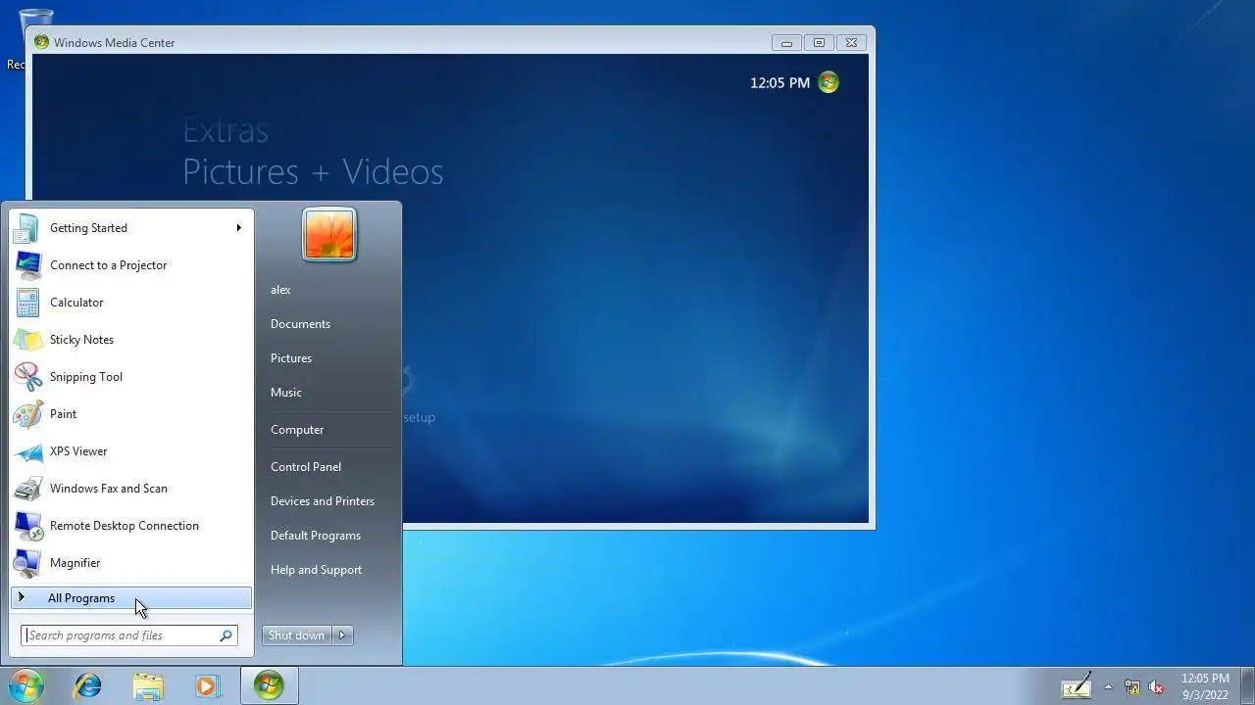Open Devices and Printers
The image size is (1255, 705).
(x=323, y=501)
